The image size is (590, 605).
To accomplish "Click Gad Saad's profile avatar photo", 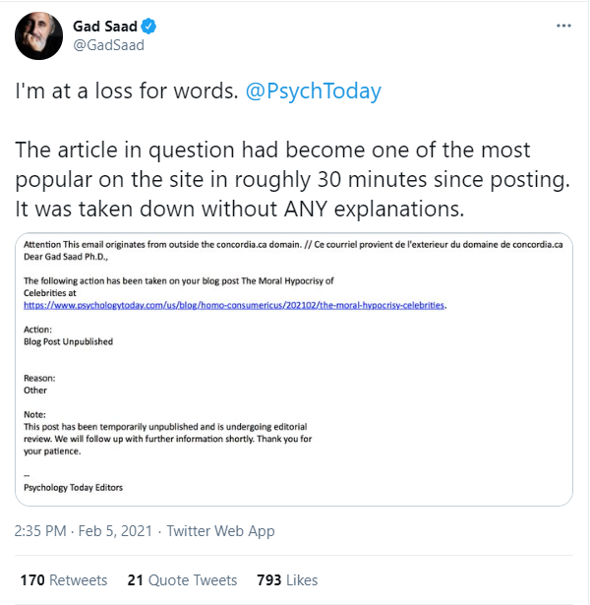I will pyautogui.click(x=39, y=36).
